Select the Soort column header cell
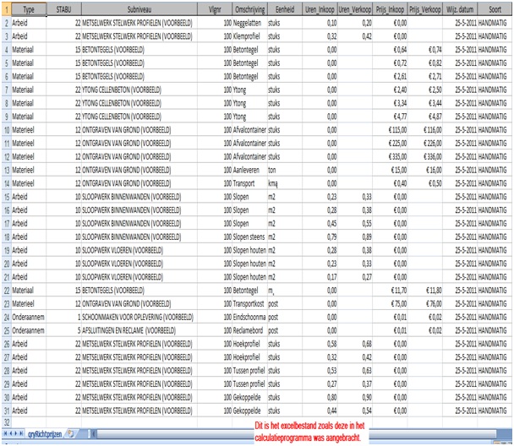This screenshot has height=446, width=514. tap(495, 7)
